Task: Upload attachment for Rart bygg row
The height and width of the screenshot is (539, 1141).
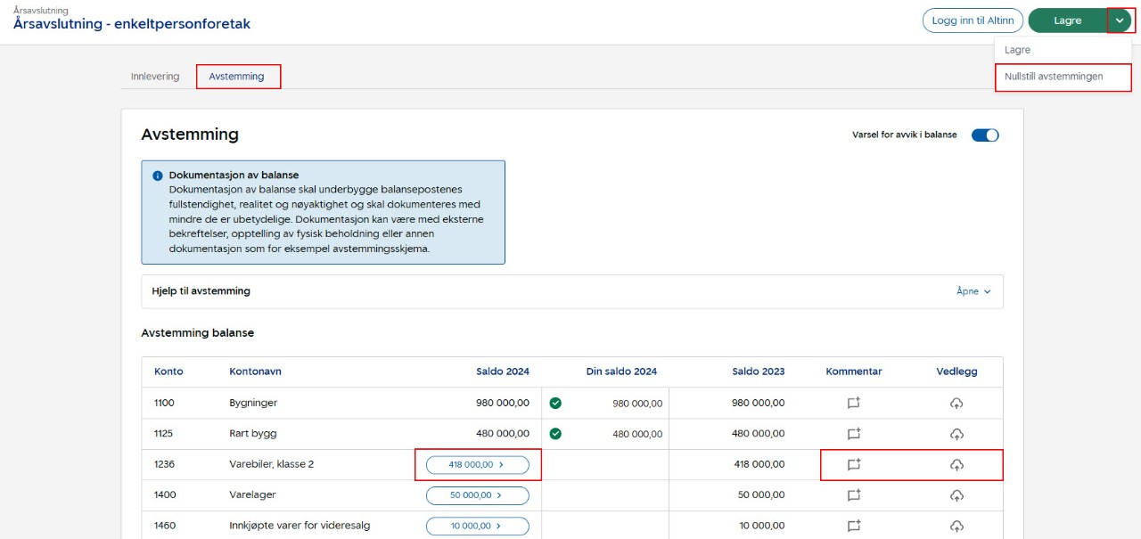Action: (x=956, y=434)
